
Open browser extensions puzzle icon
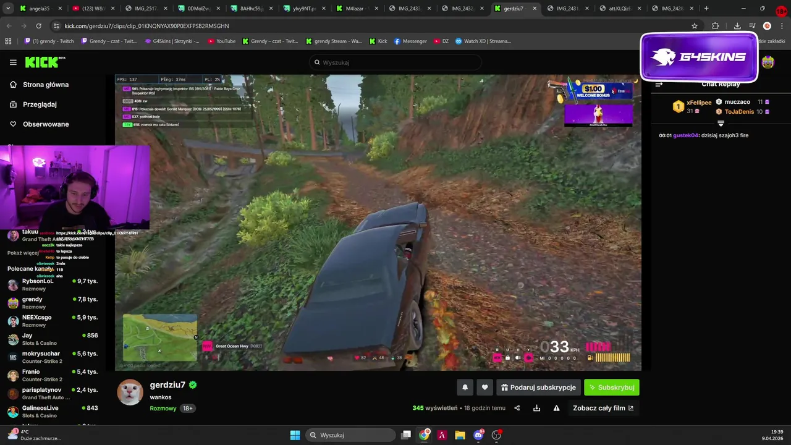715,26
